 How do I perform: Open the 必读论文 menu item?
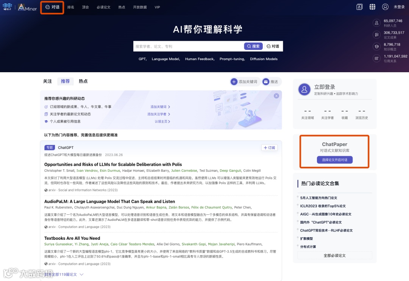pyautogui.click(x=103, y=7)
